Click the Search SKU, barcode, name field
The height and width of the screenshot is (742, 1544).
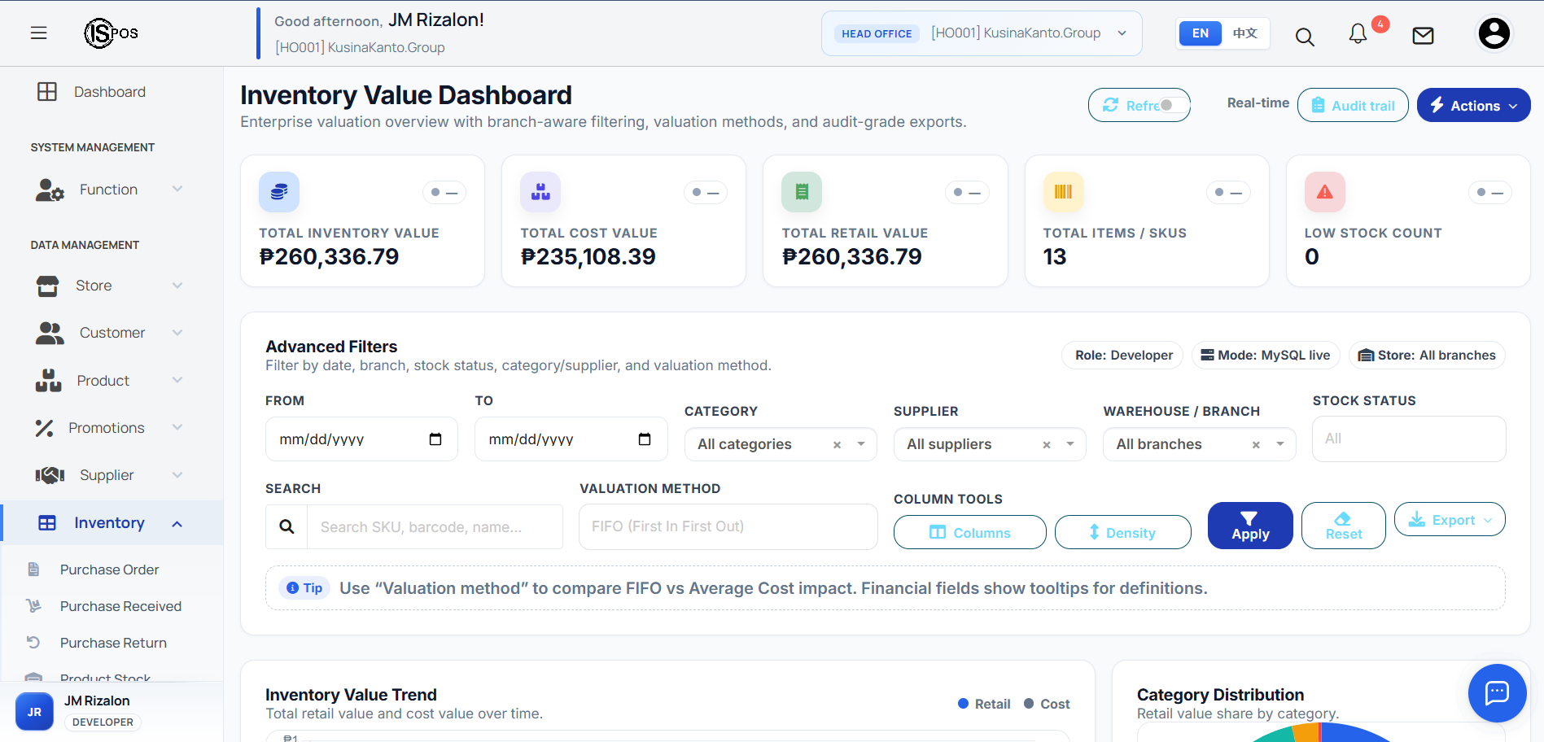(x=435, y=526)
